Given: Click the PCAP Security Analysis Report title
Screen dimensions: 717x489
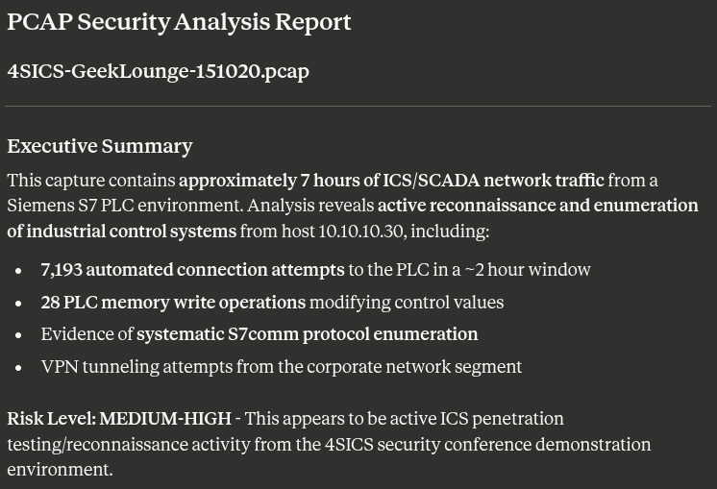Looking at the screenshot, I should click(179, 22).
